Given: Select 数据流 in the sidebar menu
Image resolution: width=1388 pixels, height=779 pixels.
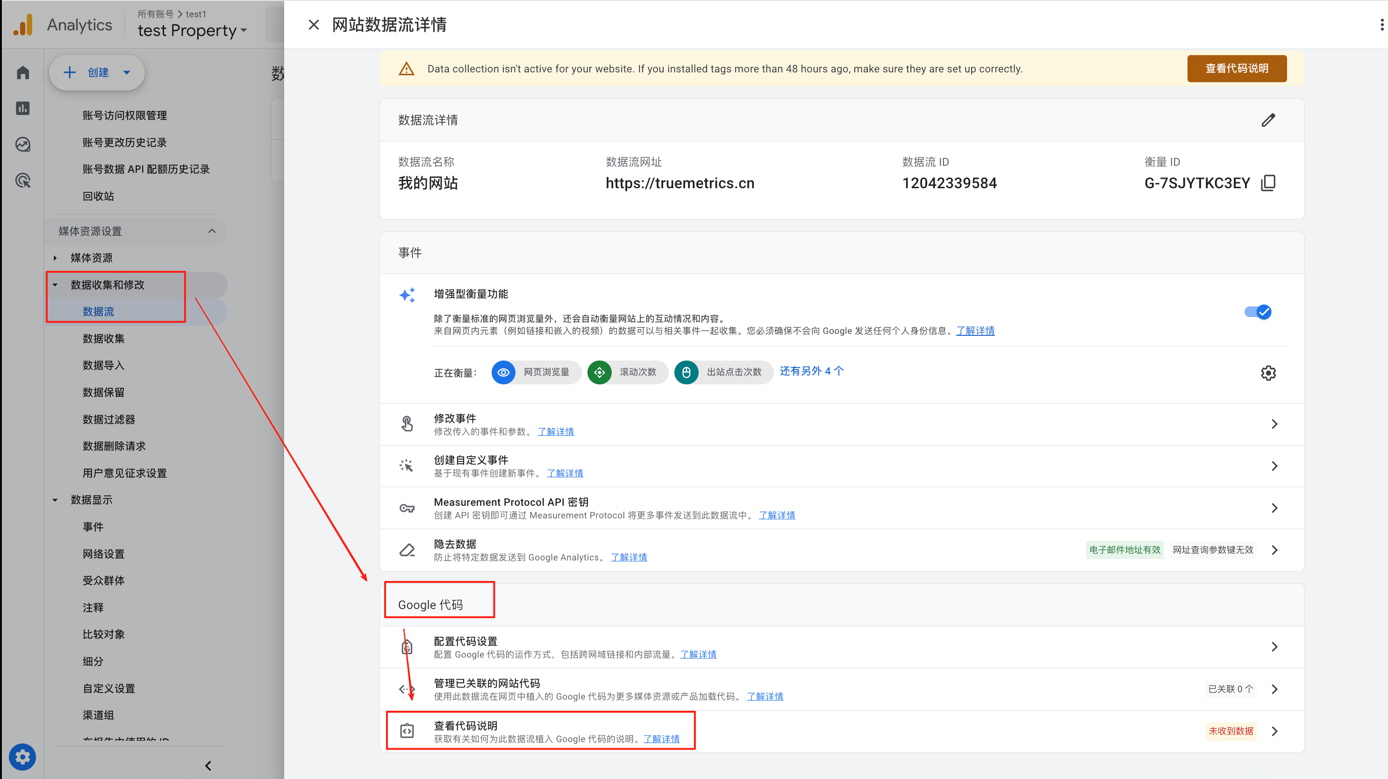Looking at the screenshot, I should 99,311.
